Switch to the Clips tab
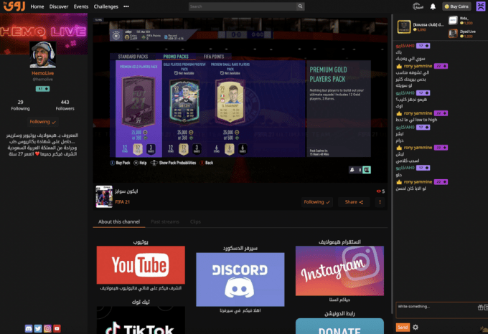The width and height of the screenshot is (488, 334). click(195, 222)
